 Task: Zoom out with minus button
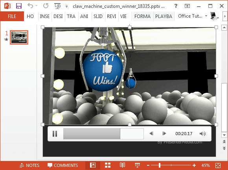point(148,165)
